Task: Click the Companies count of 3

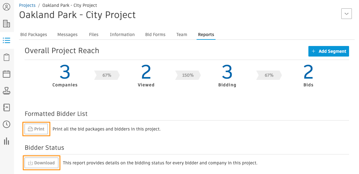Action: coord(65,72)
